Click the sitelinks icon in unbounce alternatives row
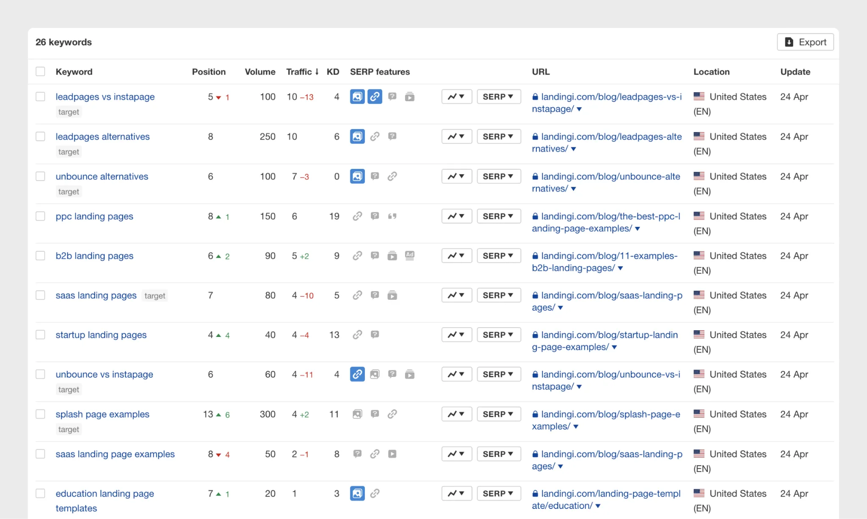This screenshot has height=519, width=867. click(392, 176)
